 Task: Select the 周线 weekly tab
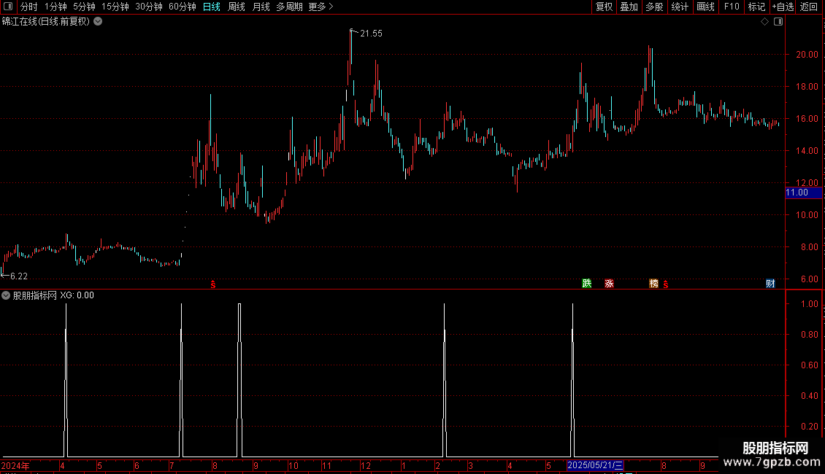click(x=237, y=7)
